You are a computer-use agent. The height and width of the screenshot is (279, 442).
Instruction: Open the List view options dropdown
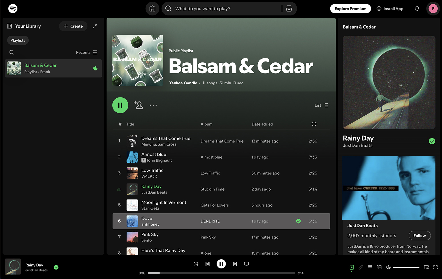pos(321,105)
